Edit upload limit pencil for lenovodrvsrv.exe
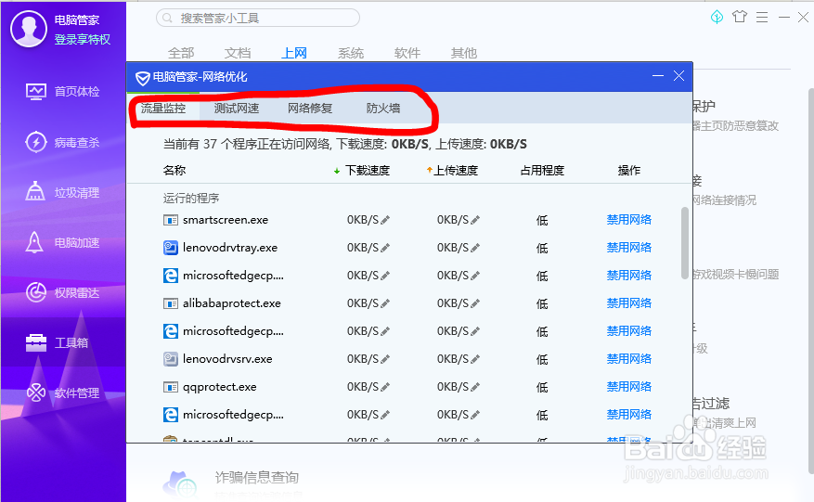Image resolution: width=814 pixels, height=502 pixels. [475, 359]
